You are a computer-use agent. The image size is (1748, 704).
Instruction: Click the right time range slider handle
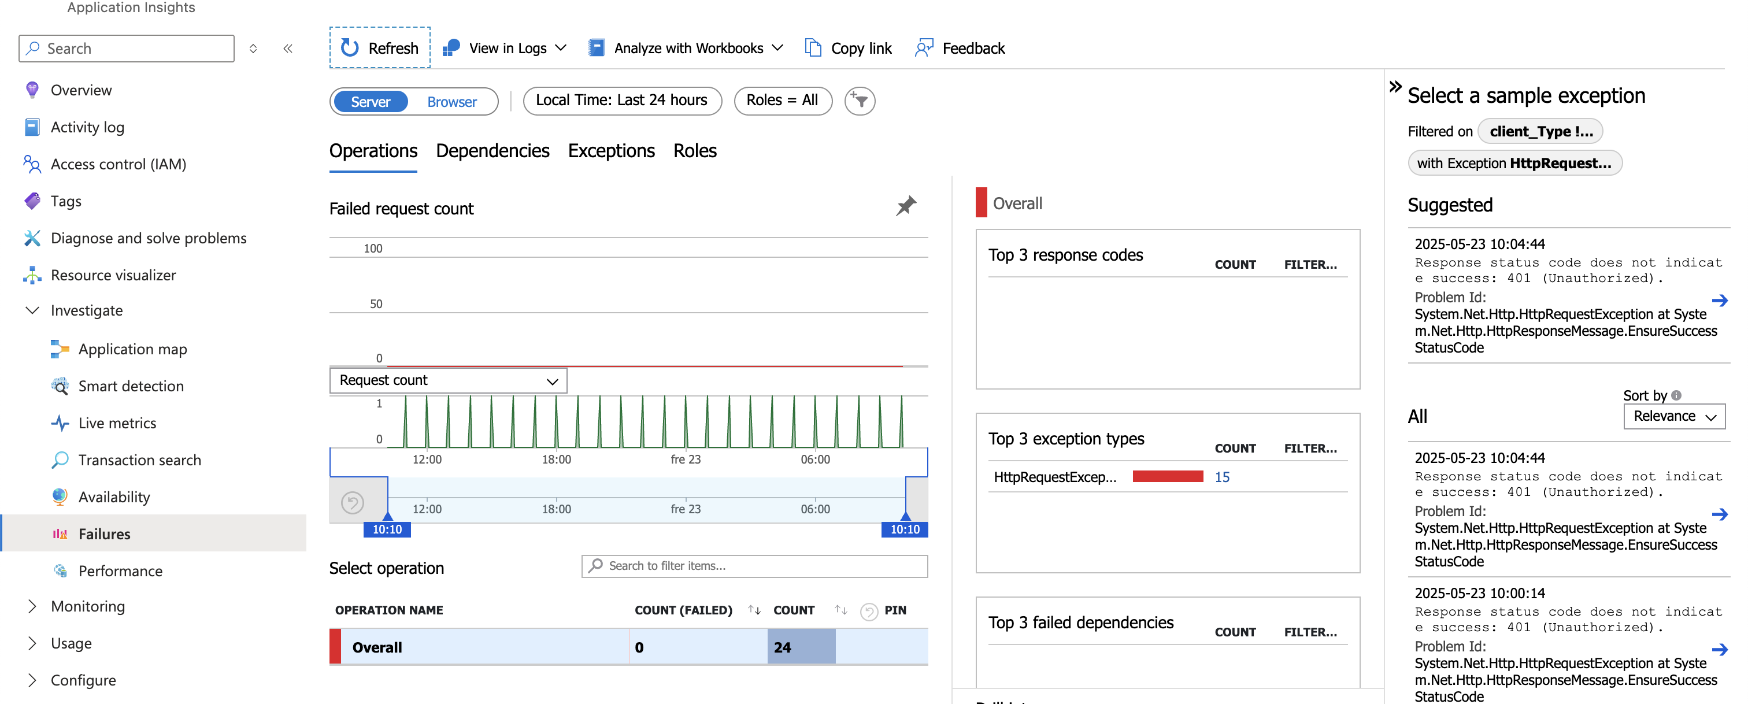[x=905, y=528]
